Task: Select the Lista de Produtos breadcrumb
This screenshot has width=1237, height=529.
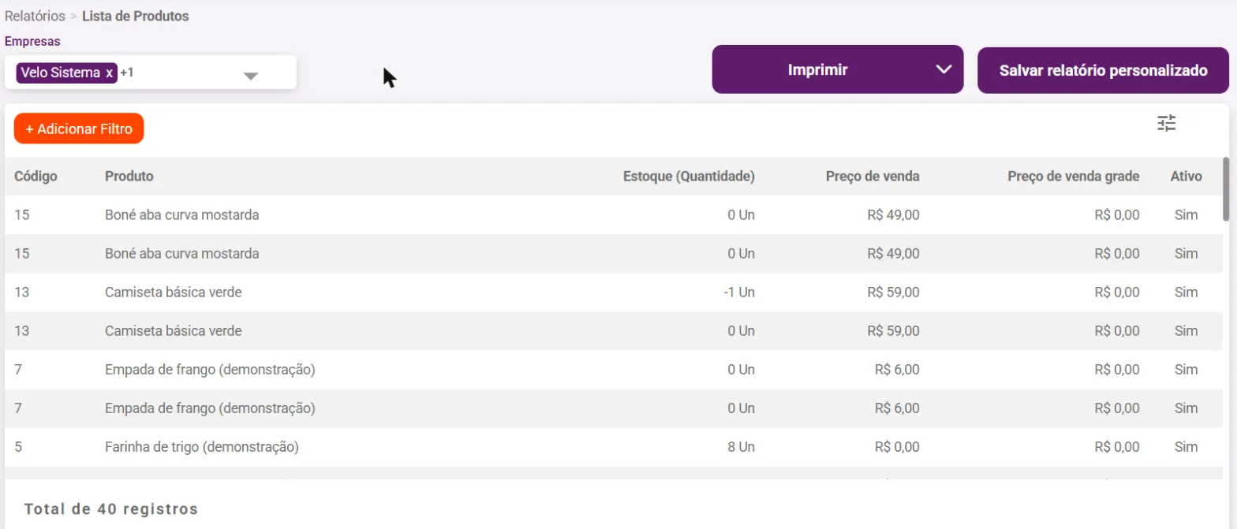Action: (x=136, y=16)
